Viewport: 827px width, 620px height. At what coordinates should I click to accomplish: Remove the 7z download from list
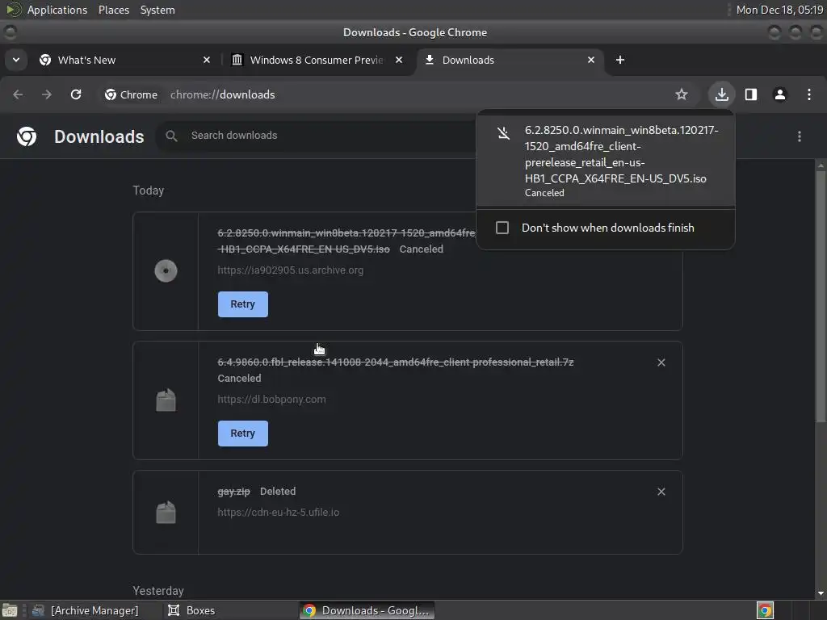click(x=661, y=362)
